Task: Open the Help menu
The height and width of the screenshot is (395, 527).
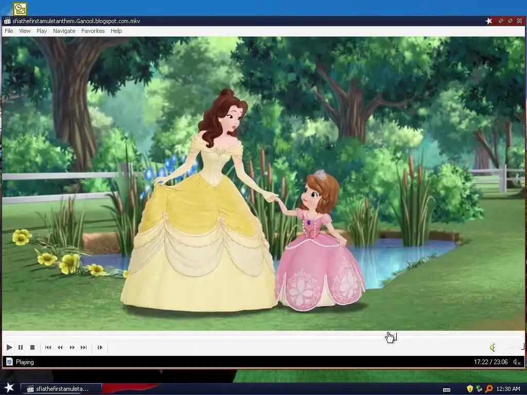Action: click(x=116, y=31)
